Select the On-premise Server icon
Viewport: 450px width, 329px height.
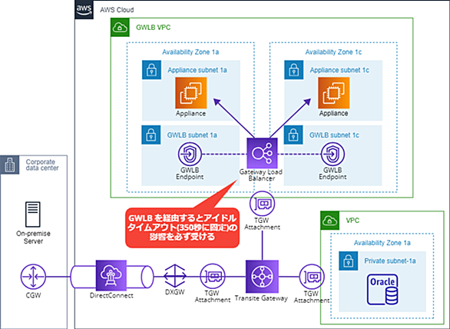33,214
